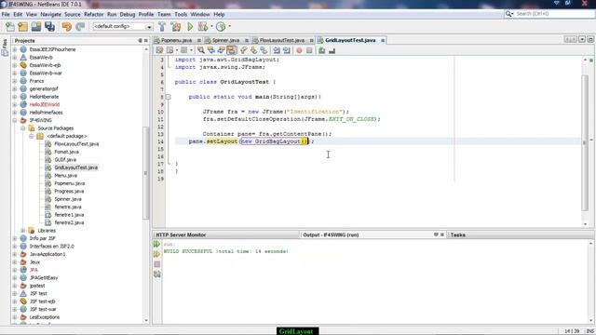Collapse the default package node
The image size is (596, 335).
32,136
